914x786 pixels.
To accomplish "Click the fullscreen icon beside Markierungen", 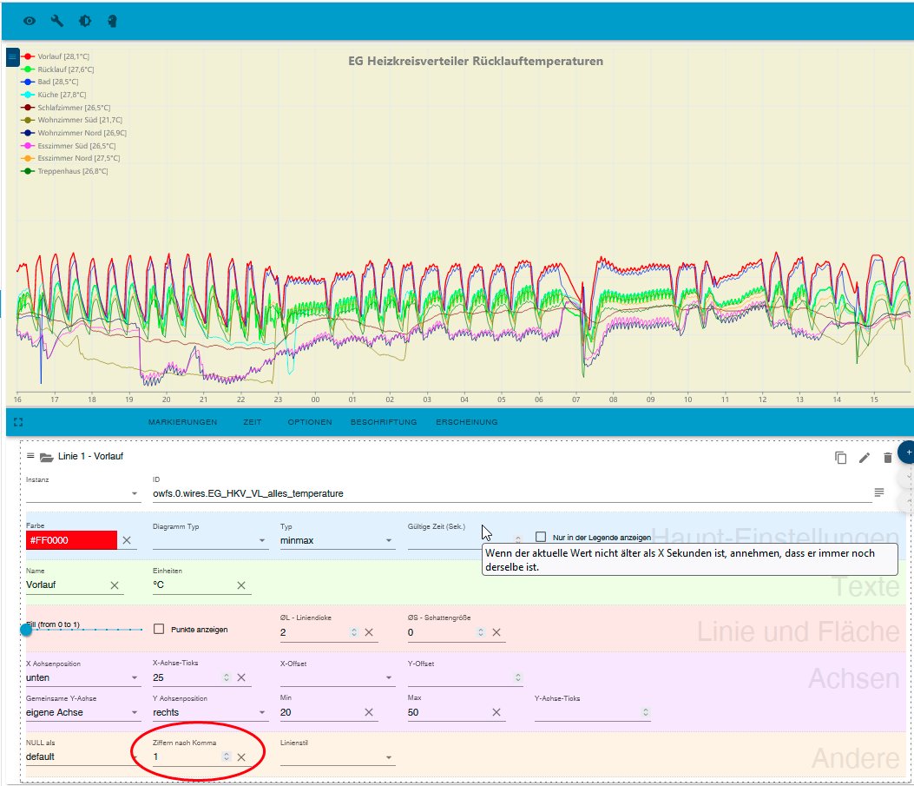I will [18, 422].
